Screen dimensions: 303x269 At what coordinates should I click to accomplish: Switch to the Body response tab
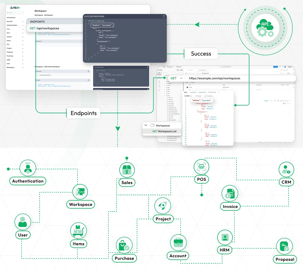pyautogui.click(x=185, y=92)
